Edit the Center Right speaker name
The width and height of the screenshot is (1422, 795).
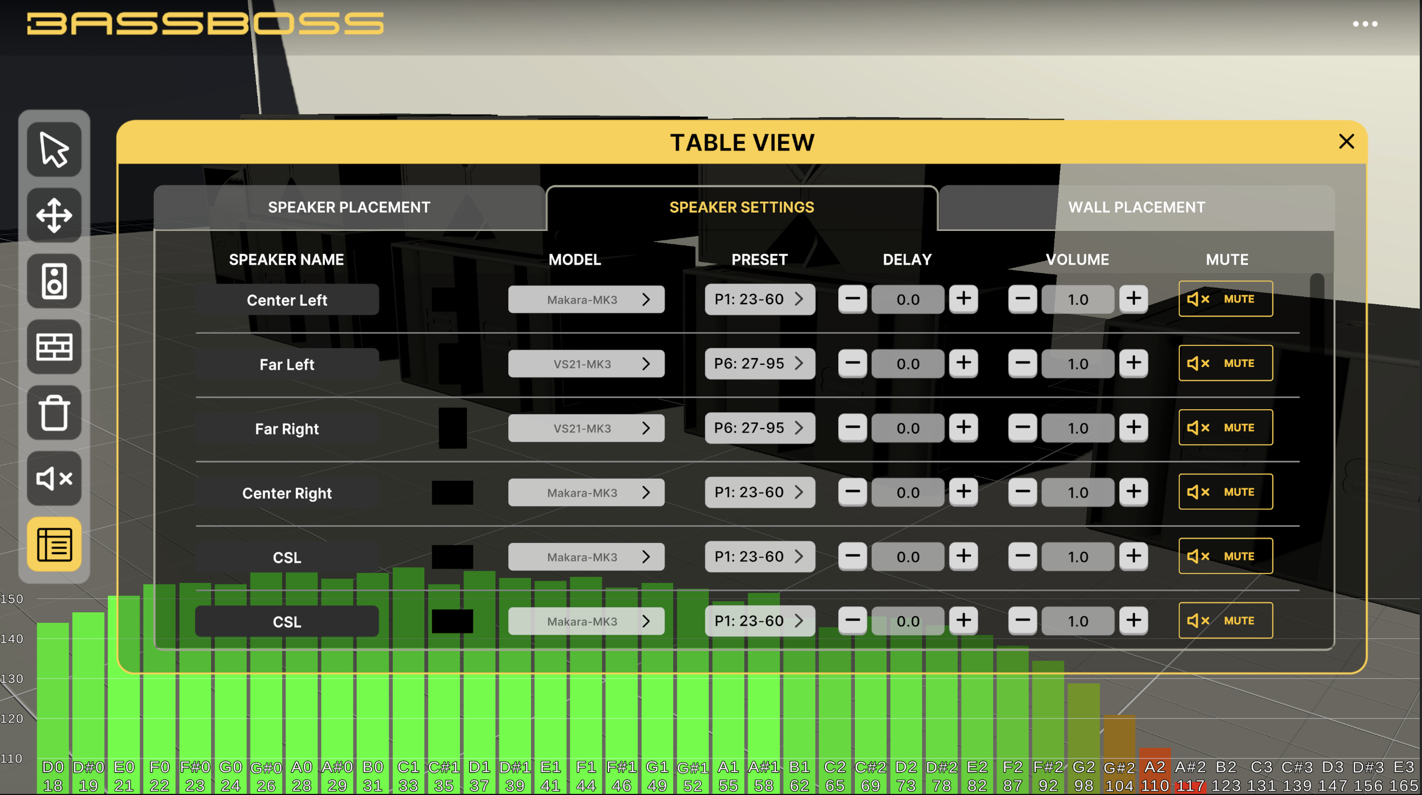click(x=287, y=493)
